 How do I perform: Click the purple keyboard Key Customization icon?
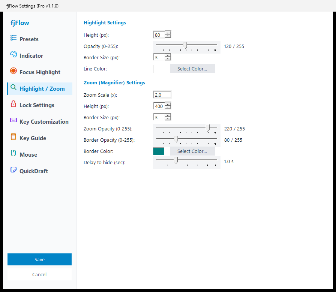tap(13, 120)
